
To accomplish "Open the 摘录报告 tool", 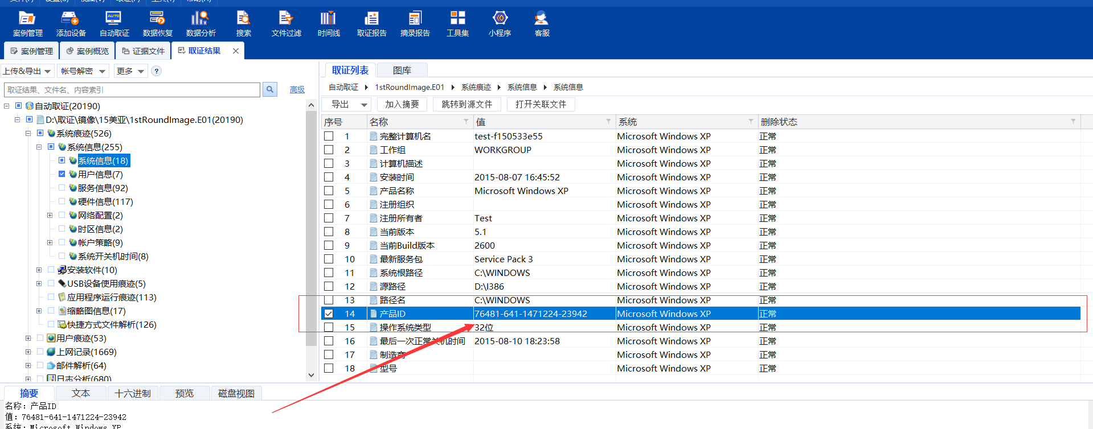I will pyautogui.click(x=415, y=24).
